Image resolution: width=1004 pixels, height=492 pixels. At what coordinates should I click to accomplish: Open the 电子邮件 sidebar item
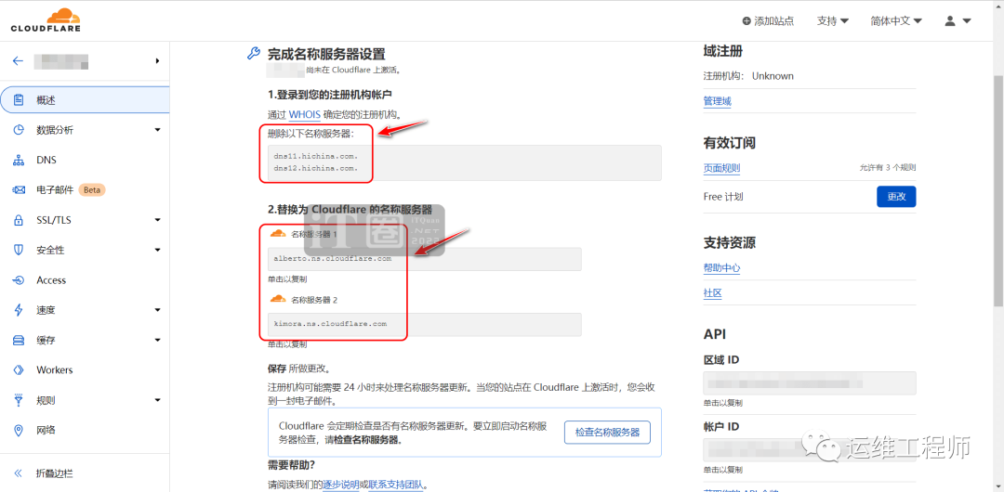coord(85,190)
